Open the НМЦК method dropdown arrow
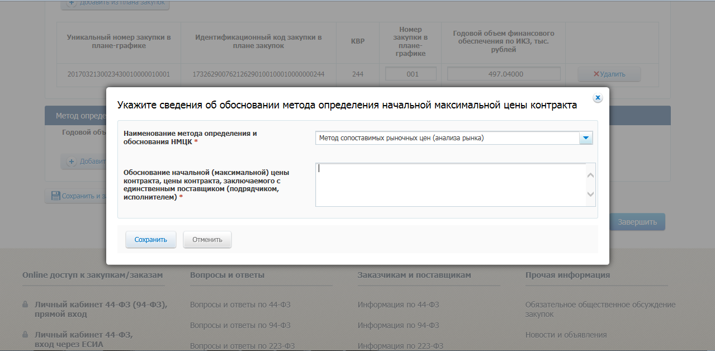 coord(586,138)
